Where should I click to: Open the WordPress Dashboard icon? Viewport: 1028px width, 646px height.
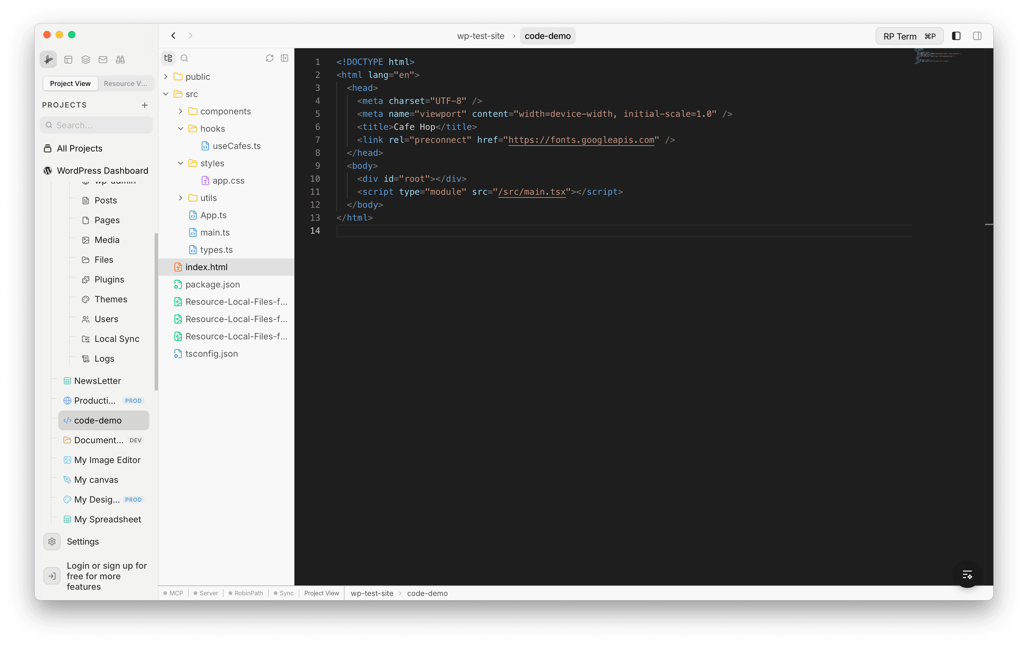click(47, 170)
